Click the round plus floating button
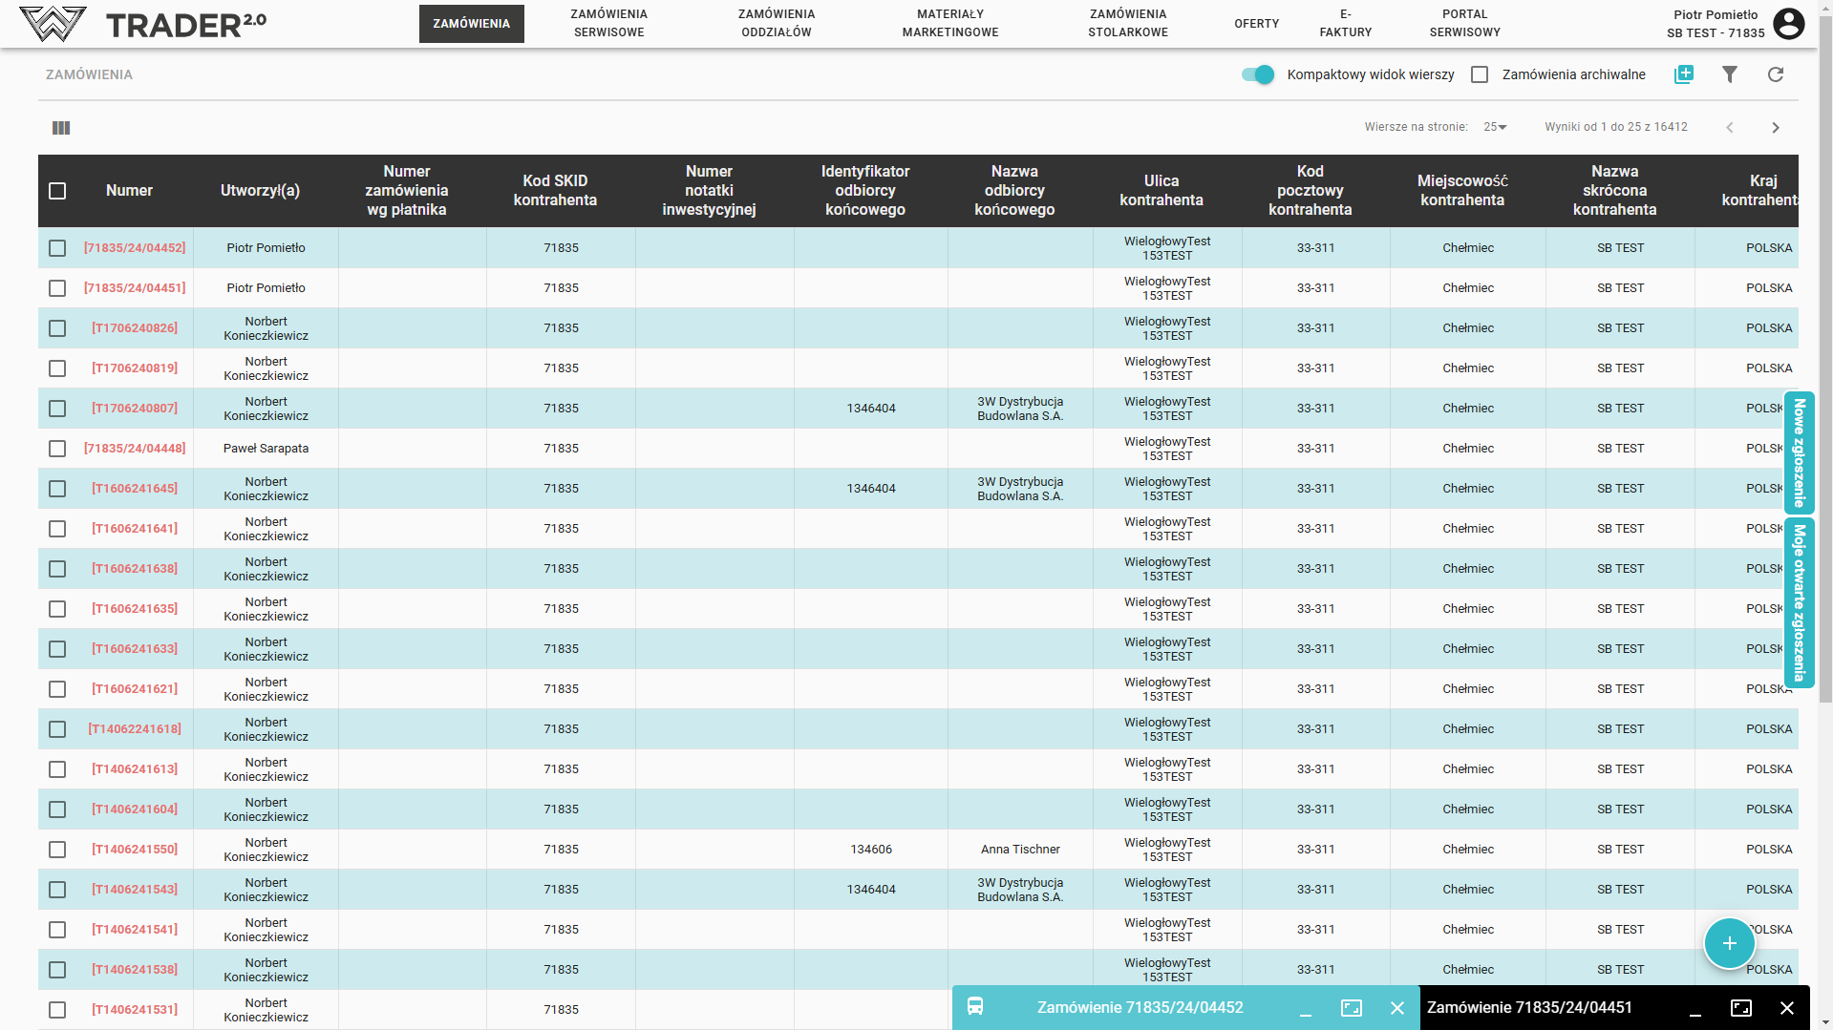 tap(1729, 943)
